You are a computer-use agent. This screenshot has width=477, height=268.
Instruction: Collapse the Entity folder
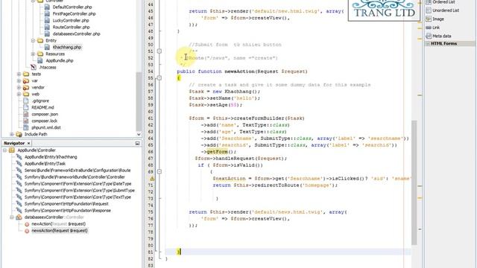pyautogui.click(x=33, y=40)
